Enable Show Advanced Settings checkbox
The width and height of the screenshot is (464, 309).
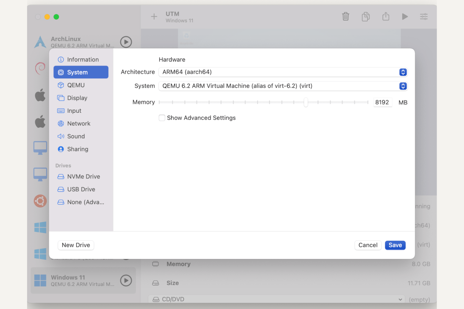(162, 118)
